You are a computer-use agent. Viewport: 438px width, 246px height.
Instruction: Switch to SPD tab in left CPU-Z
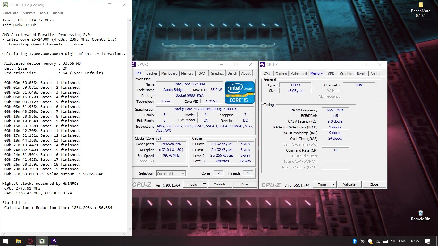tap(202, 73)
